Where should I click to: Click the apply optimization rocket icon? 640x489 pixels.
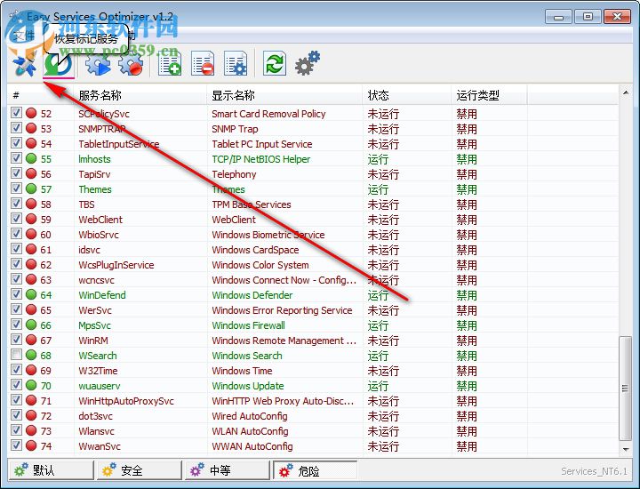pyautogui.click(x=25, y=65)
